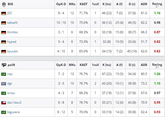Open the hyped player link
This screenshot has height=117, width=165.
(x=12, y=42)
